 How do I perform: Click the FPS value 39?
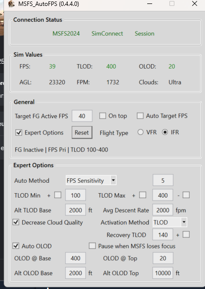[52, 66]
